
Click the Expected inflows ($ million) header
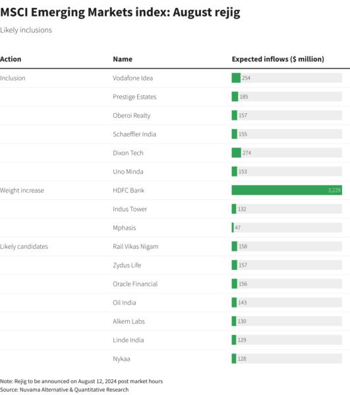(x=278, y=59)
